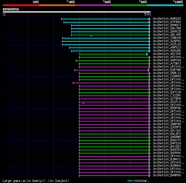Click the arrowhead of the UniRef100_B4IQQ7 row
Screen dimensions: 186x183
[150, 147]
